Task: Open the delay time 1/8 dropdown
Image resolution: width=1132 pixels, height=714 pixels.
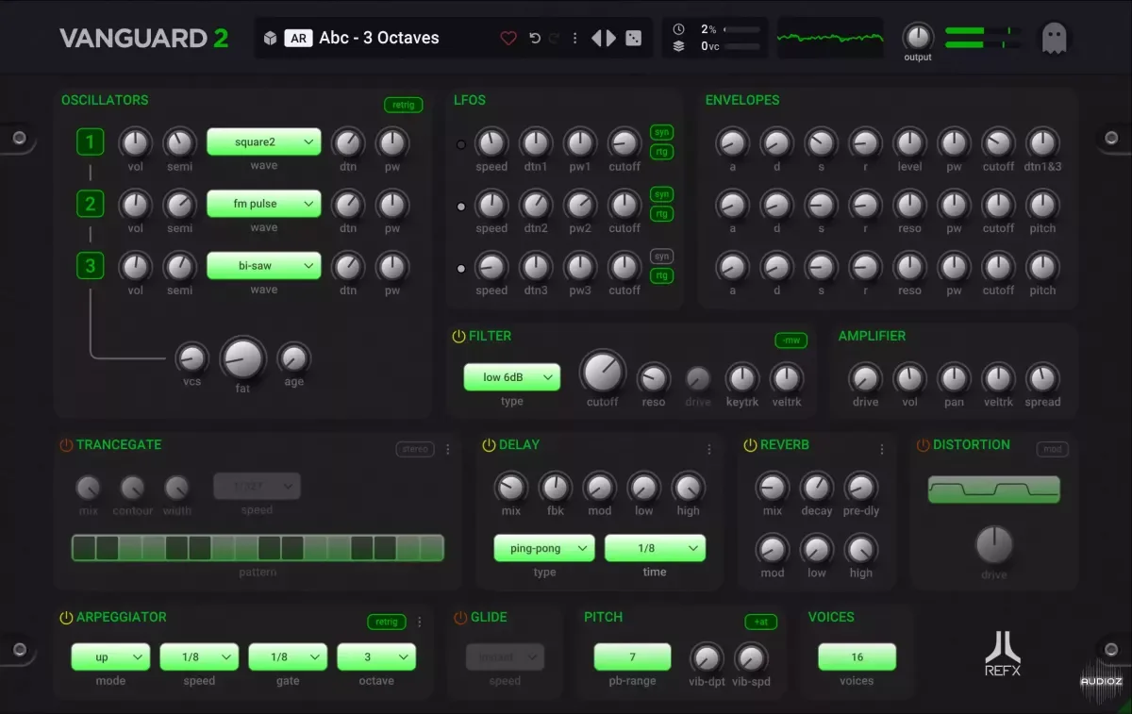Action: point(655,548)
